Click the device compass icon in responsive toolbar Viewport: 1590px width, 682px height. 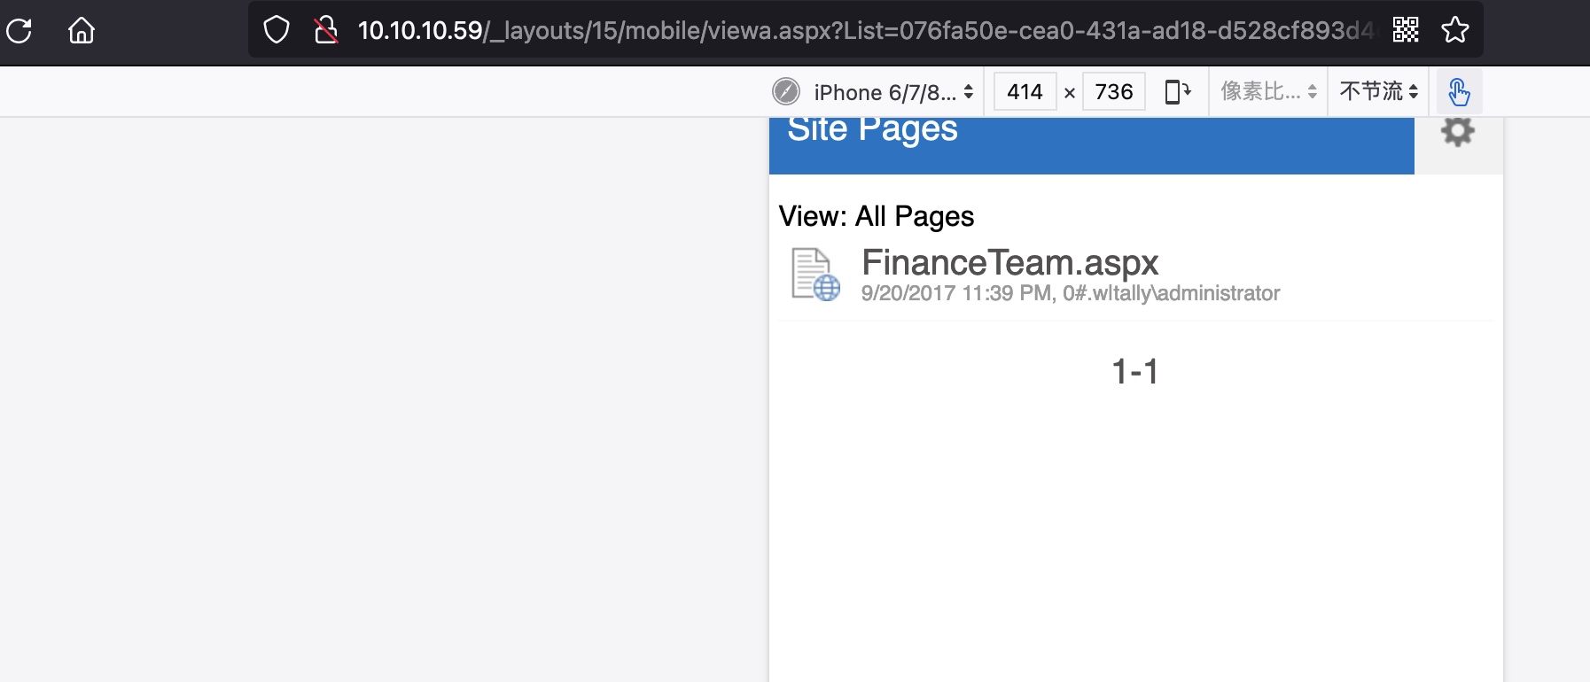[x=786, y=91]
